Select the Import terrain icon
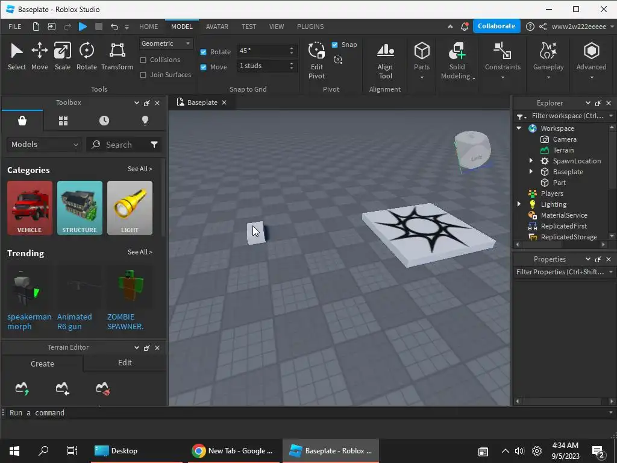This screenshot has width=617, height=463. click(x=62, y=388)
